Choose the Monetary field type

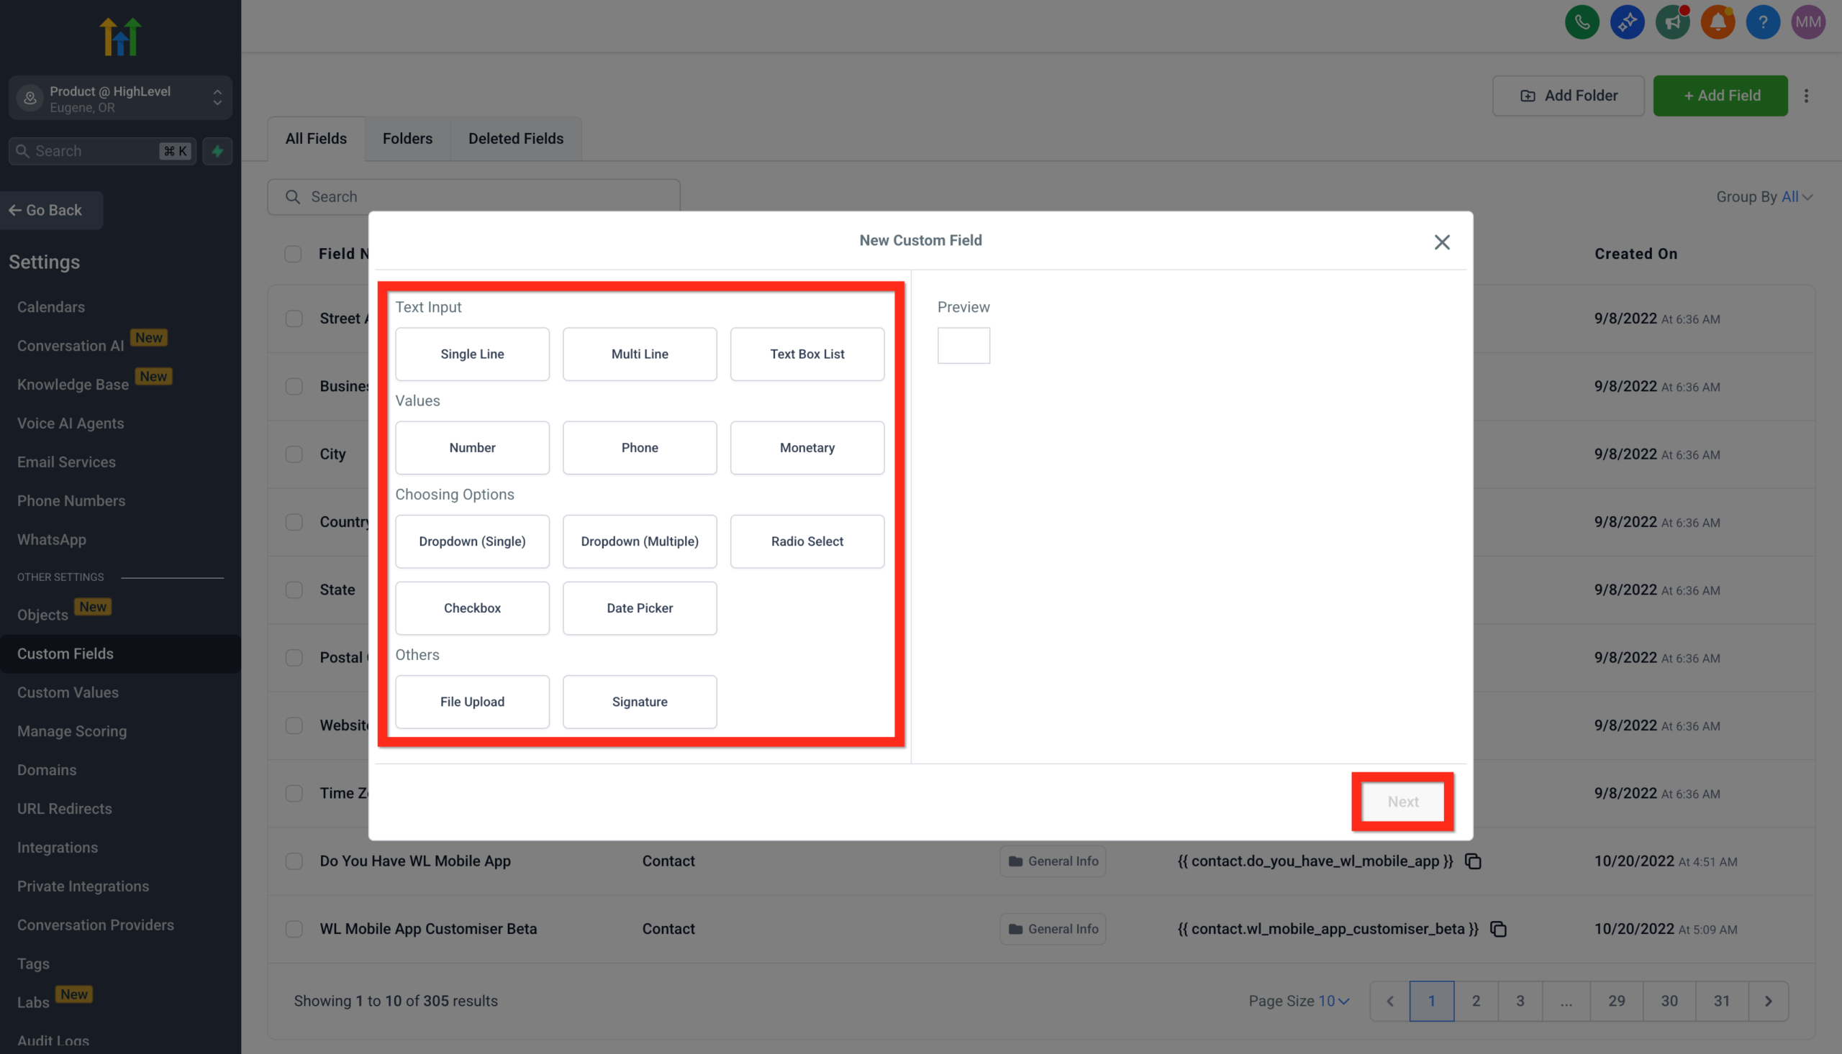click(806, 447)
